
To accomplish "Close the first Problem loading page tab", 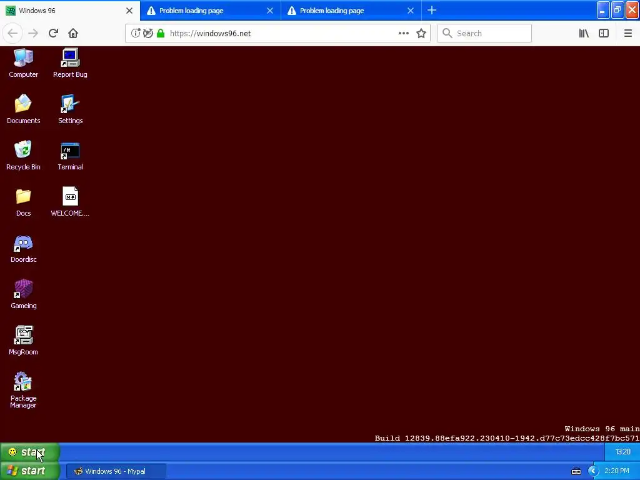I will point(270,11).
